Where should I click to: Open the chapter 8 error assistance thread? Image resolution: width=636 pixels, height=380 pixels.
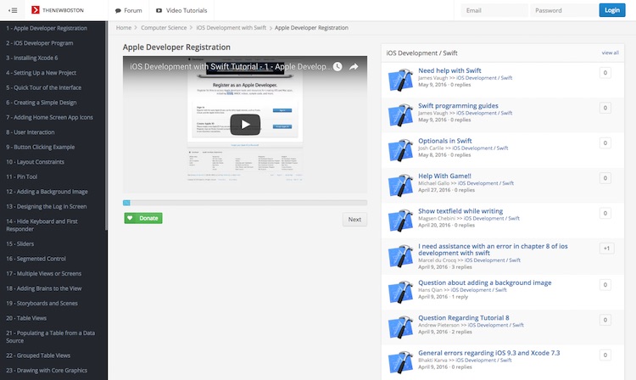(493, 249)
